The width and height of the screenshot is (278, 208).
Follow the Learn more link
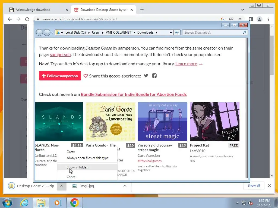click(x=186, y=64)
